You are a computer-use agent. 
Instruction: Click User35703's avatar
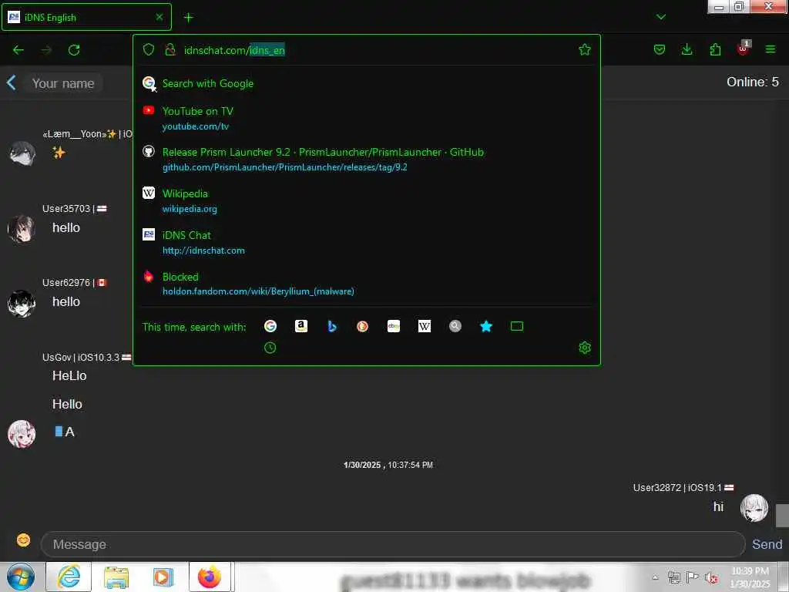22,228
